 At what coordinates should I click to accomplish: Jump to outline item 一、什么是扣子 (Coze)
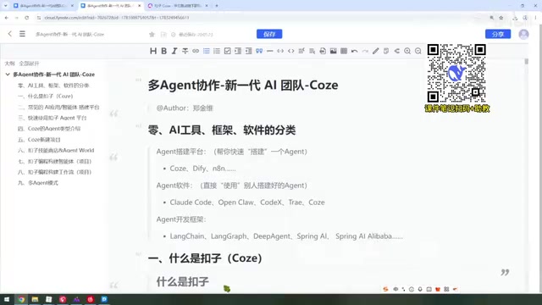tap(46, 96)
